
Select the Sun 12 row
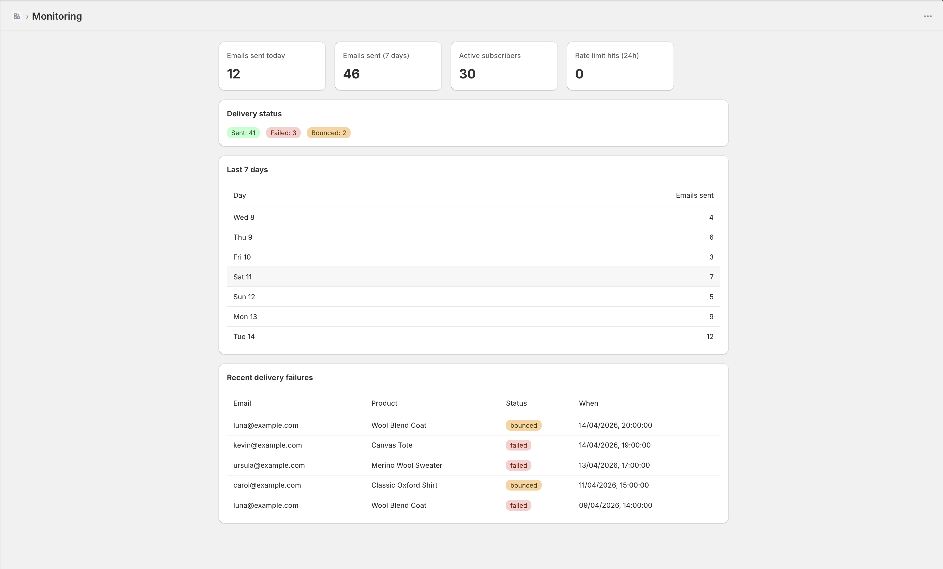pos(473,297)
